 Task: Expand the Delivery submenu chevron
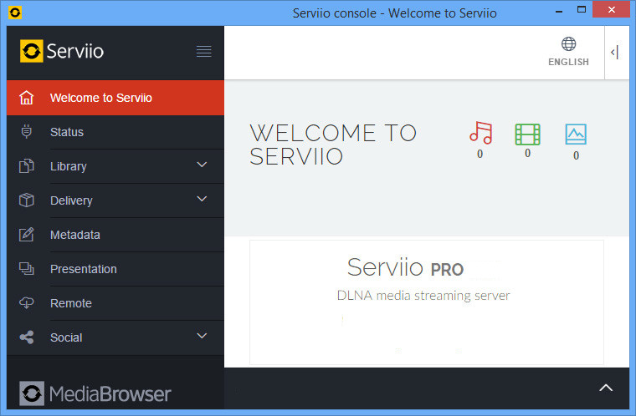pos(202,199)
